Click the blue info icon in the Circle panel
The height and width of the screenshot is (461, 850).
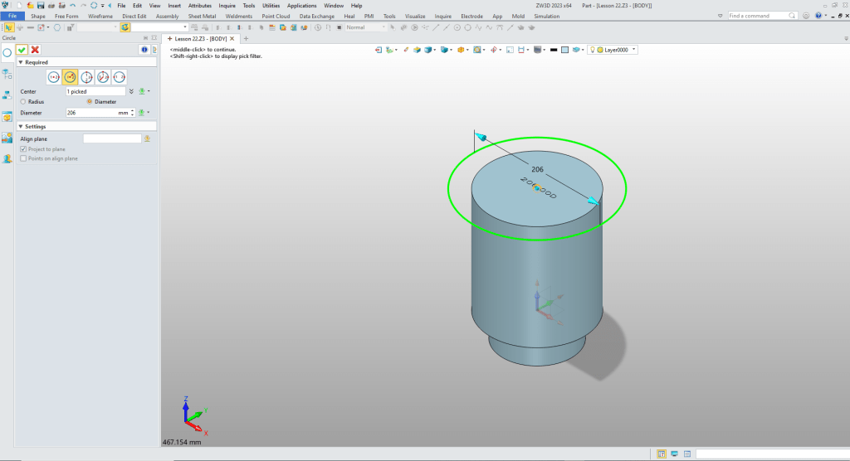tap(144, 50)
